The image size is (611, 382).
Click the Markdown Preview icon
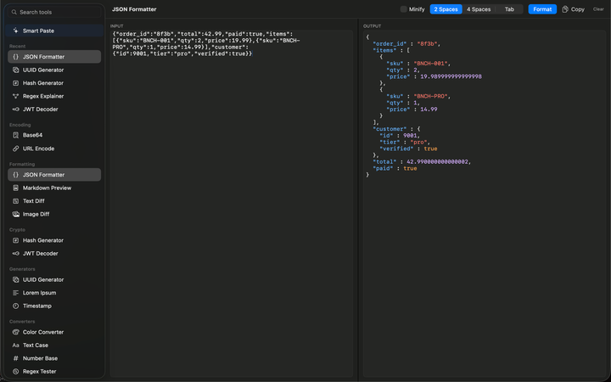click(15, 188)
